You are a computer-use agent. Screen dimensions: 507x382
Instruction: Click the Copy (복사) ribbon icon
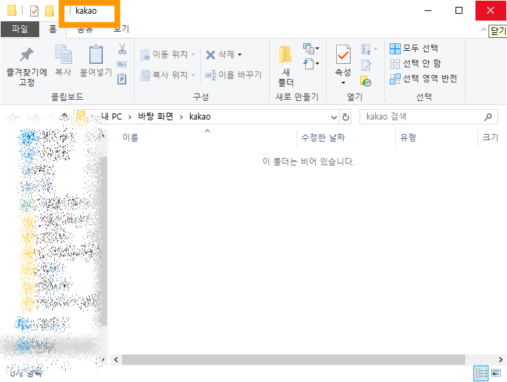click(x=63, y=54)
